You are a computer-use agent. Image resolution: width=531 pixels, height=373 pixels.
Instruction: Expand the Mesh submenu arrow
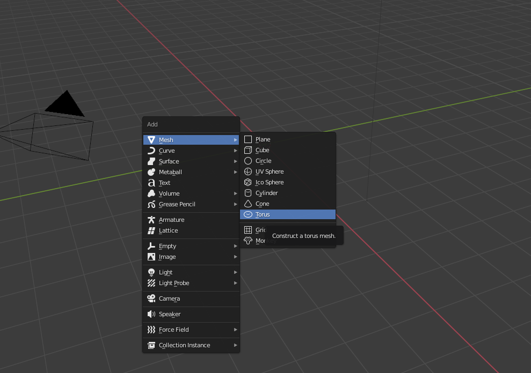click(235, 140)
